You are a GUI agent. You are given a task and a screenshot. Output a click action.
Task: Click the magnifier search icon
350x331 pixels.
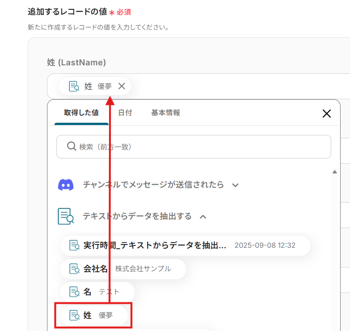point(72,146)
